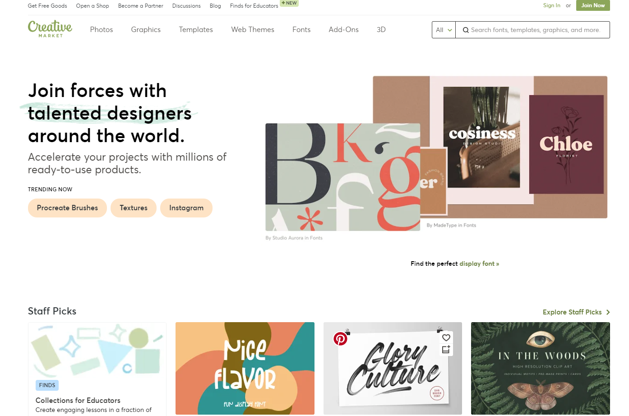The width and height of the screenshot is (629, 416).
Task: Open the Add-Ons menu
Action: point(343,29)
